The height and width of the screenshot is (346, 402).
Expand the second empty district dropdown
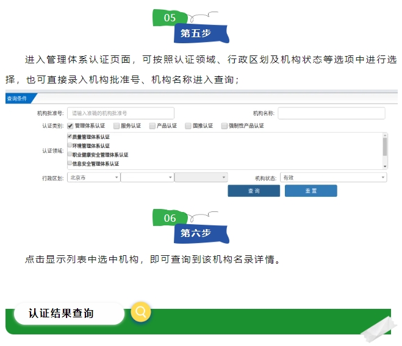147,177
